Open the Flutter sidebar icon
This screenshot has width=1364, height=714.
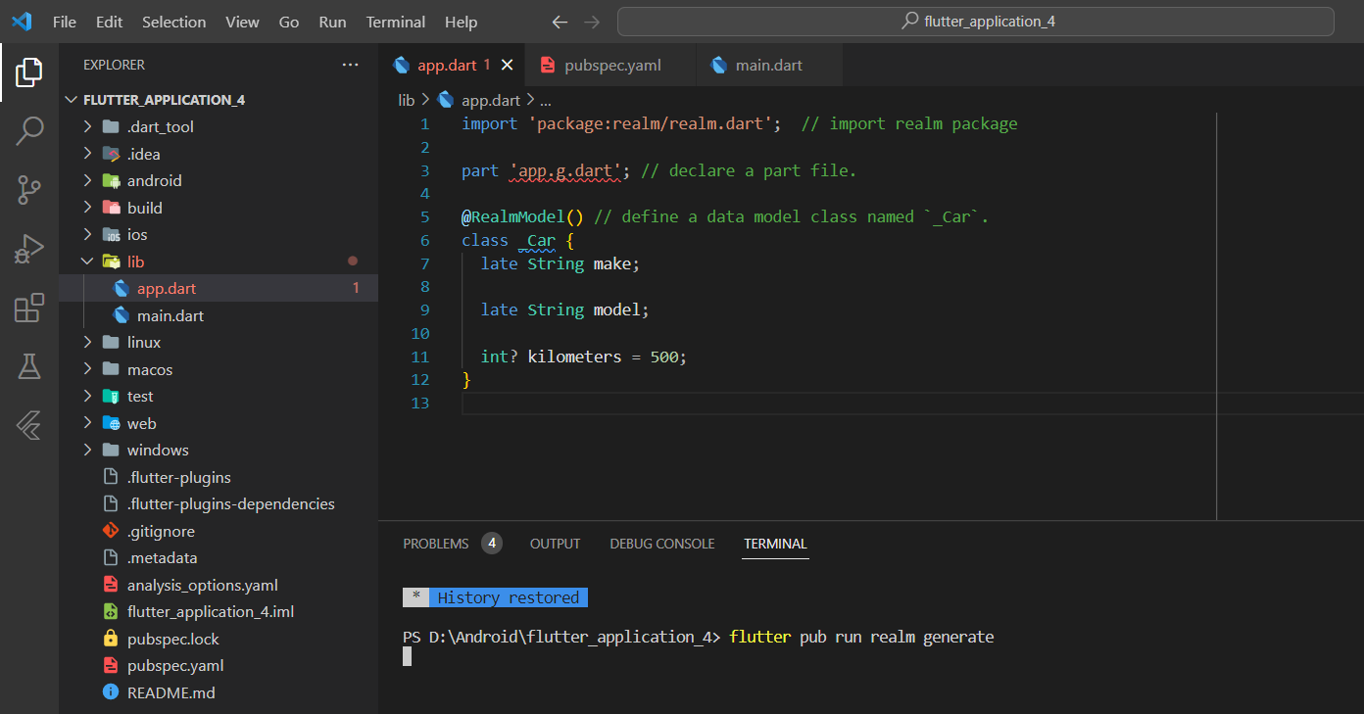point(29,425)
